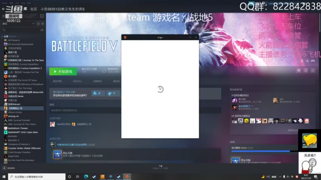Open 《战地风云 5》 link in Oct 18 activity
321x180 pixels.
[x=84, y=124]
